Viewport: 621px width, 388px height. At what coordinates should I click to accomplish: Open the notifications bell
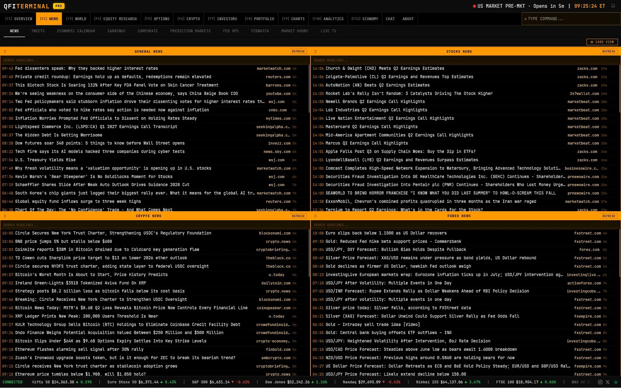[613, 6]
